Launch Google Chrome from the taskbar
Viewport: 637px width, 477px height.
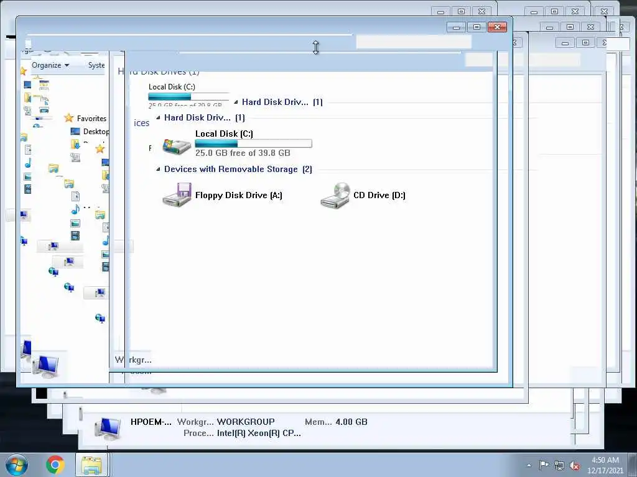(x=55, y=465)
